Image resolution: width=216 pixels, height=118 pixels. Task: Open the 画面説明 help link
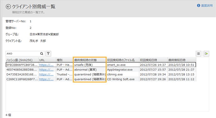click(x=207, y=6)
